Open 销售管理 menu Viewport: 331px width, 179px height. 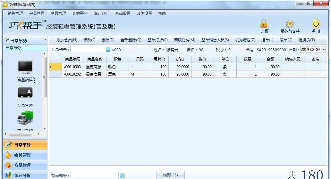click(x=15, y=13)
